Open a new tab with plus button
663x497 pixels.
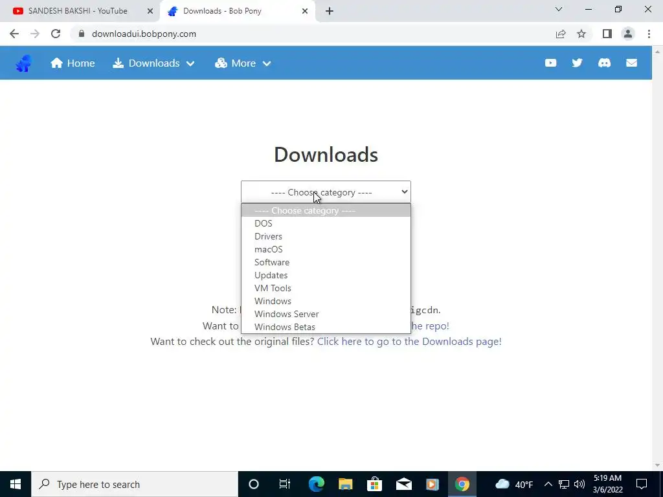pyautogui.click(x=330, y=11)
